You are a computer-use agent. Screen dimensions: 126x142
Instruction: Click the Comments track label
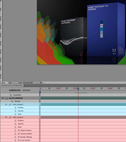[x=17, y=95]
